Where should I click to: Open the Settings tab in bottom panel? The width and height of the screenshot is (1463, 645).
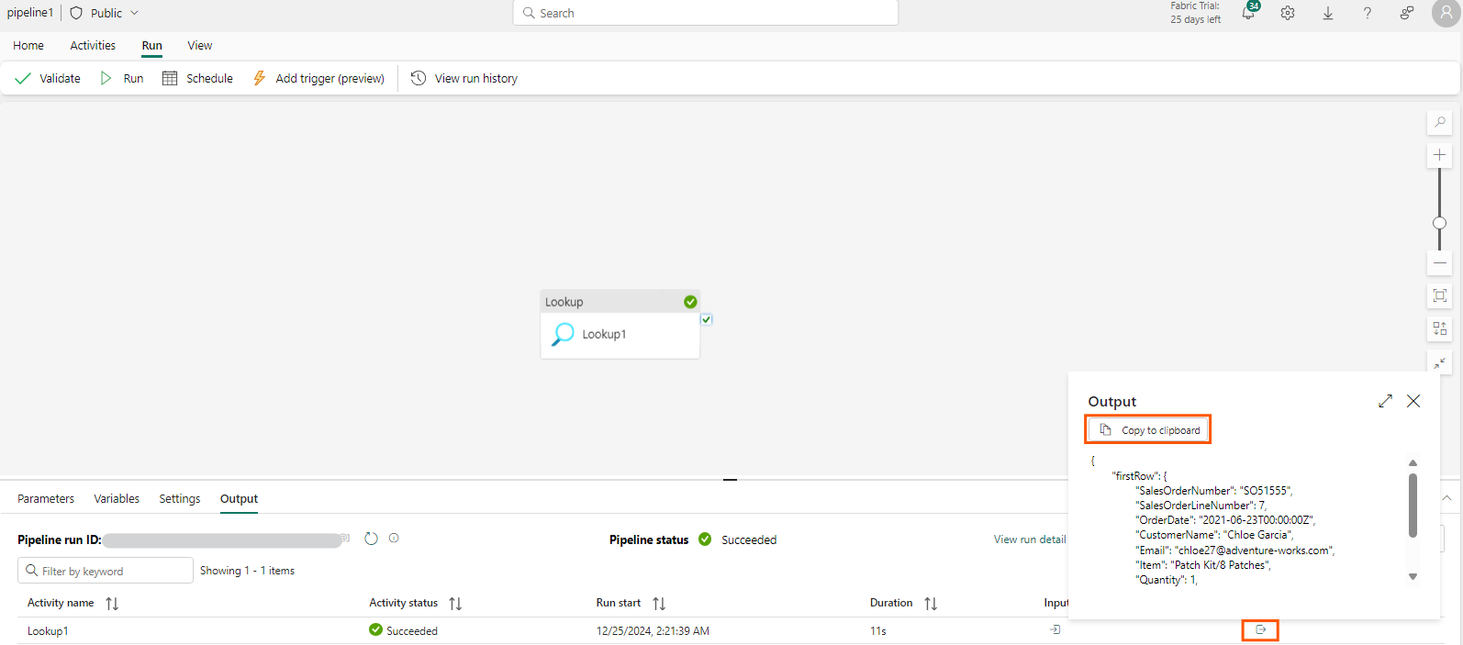pyautogui.click(x=180, y=499)
